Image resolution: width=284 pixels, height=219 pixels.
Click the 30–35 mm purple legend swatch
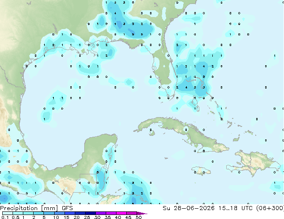pos(101,213)
